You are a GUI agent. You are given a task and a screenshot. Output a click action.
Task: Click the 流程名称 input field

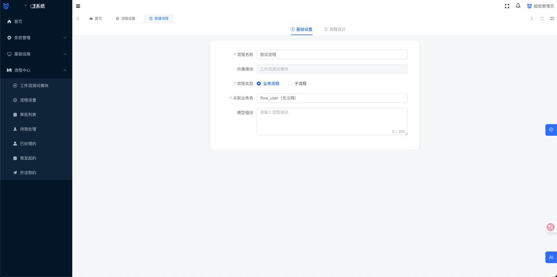[332, 55]
